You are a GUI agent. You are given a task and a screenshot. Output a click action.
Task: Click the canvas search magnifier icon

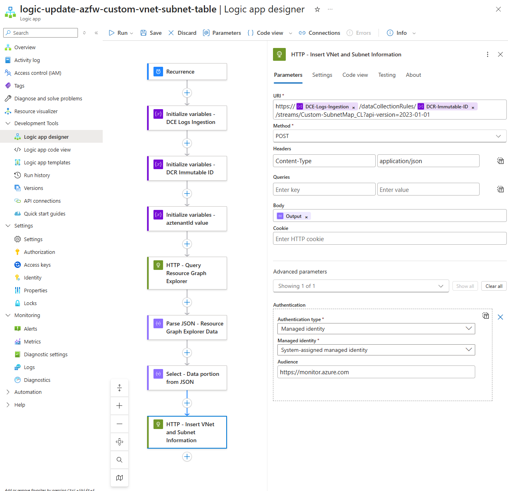(120, 460)
